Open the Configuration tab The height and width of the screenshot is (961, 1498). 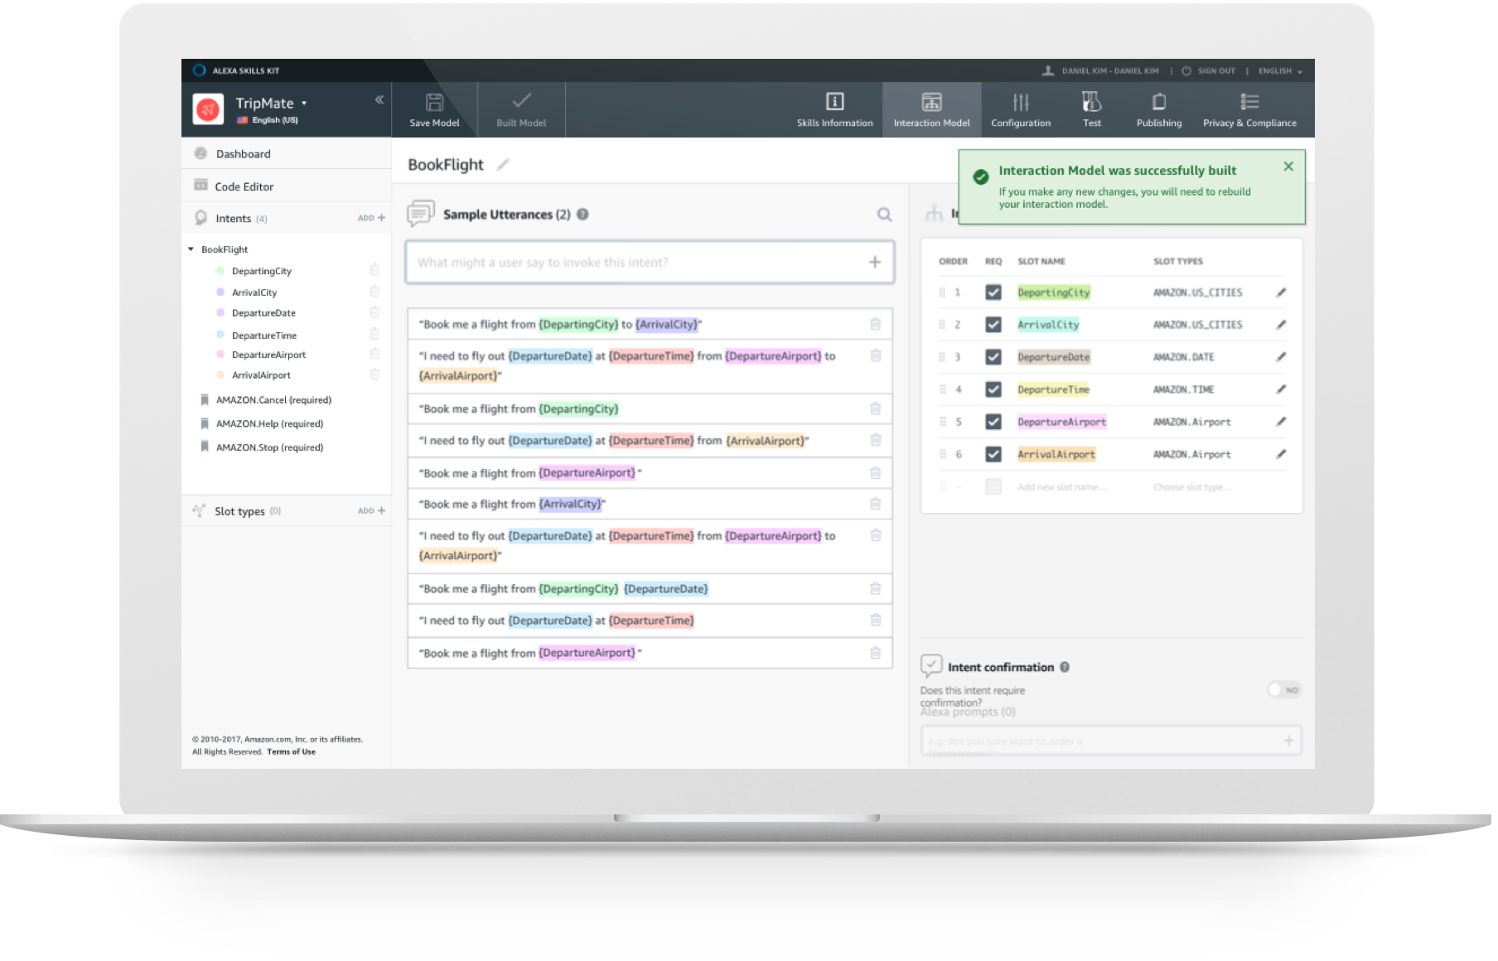click(1021, 110)
